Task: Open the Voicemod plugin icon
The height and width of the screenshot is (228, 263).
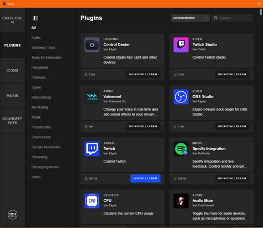Action: (x=92, y=97)
